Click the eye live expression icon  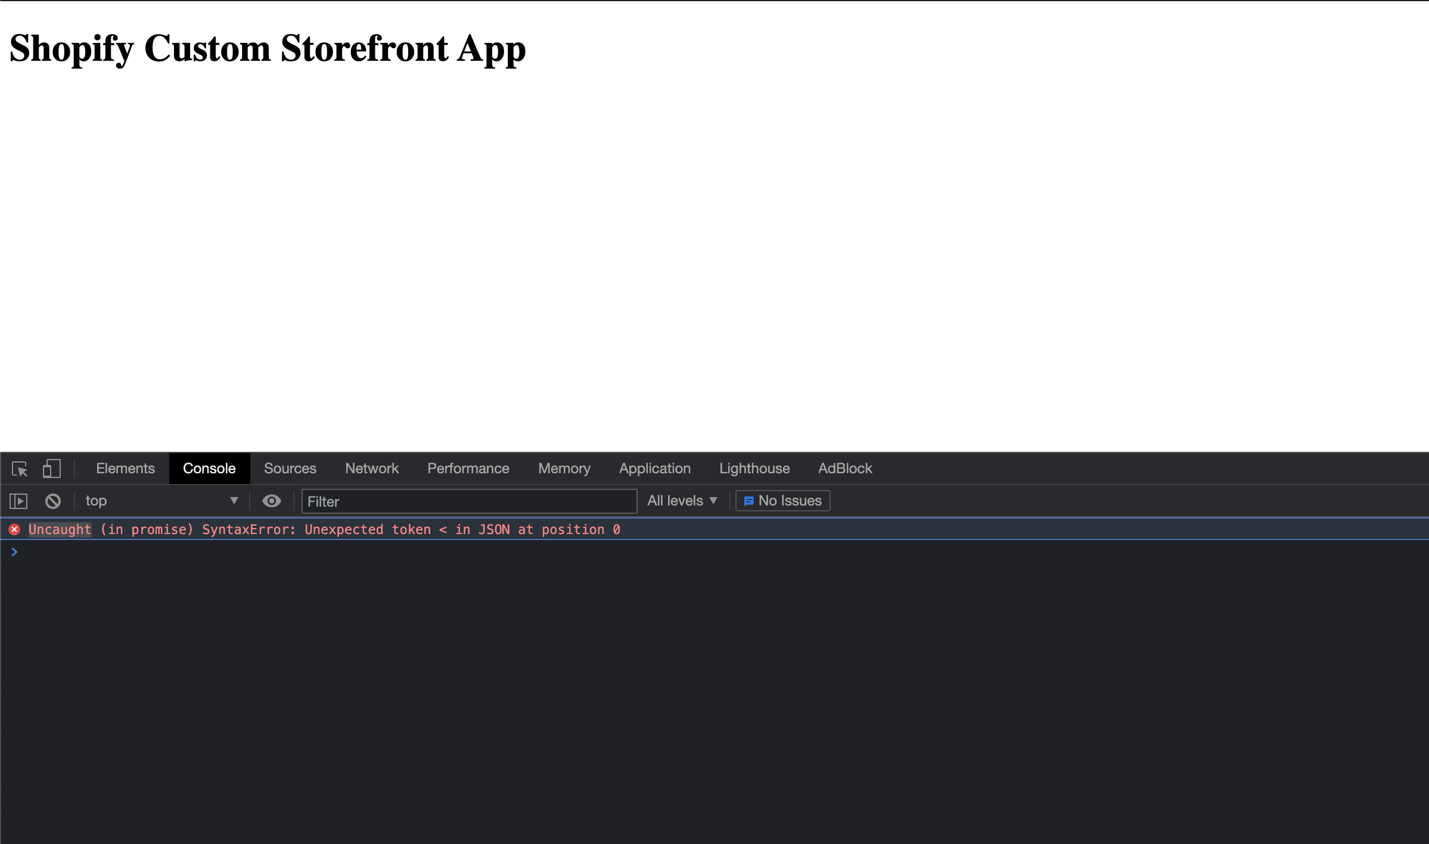pyautogui.click(x=272, y=501)
